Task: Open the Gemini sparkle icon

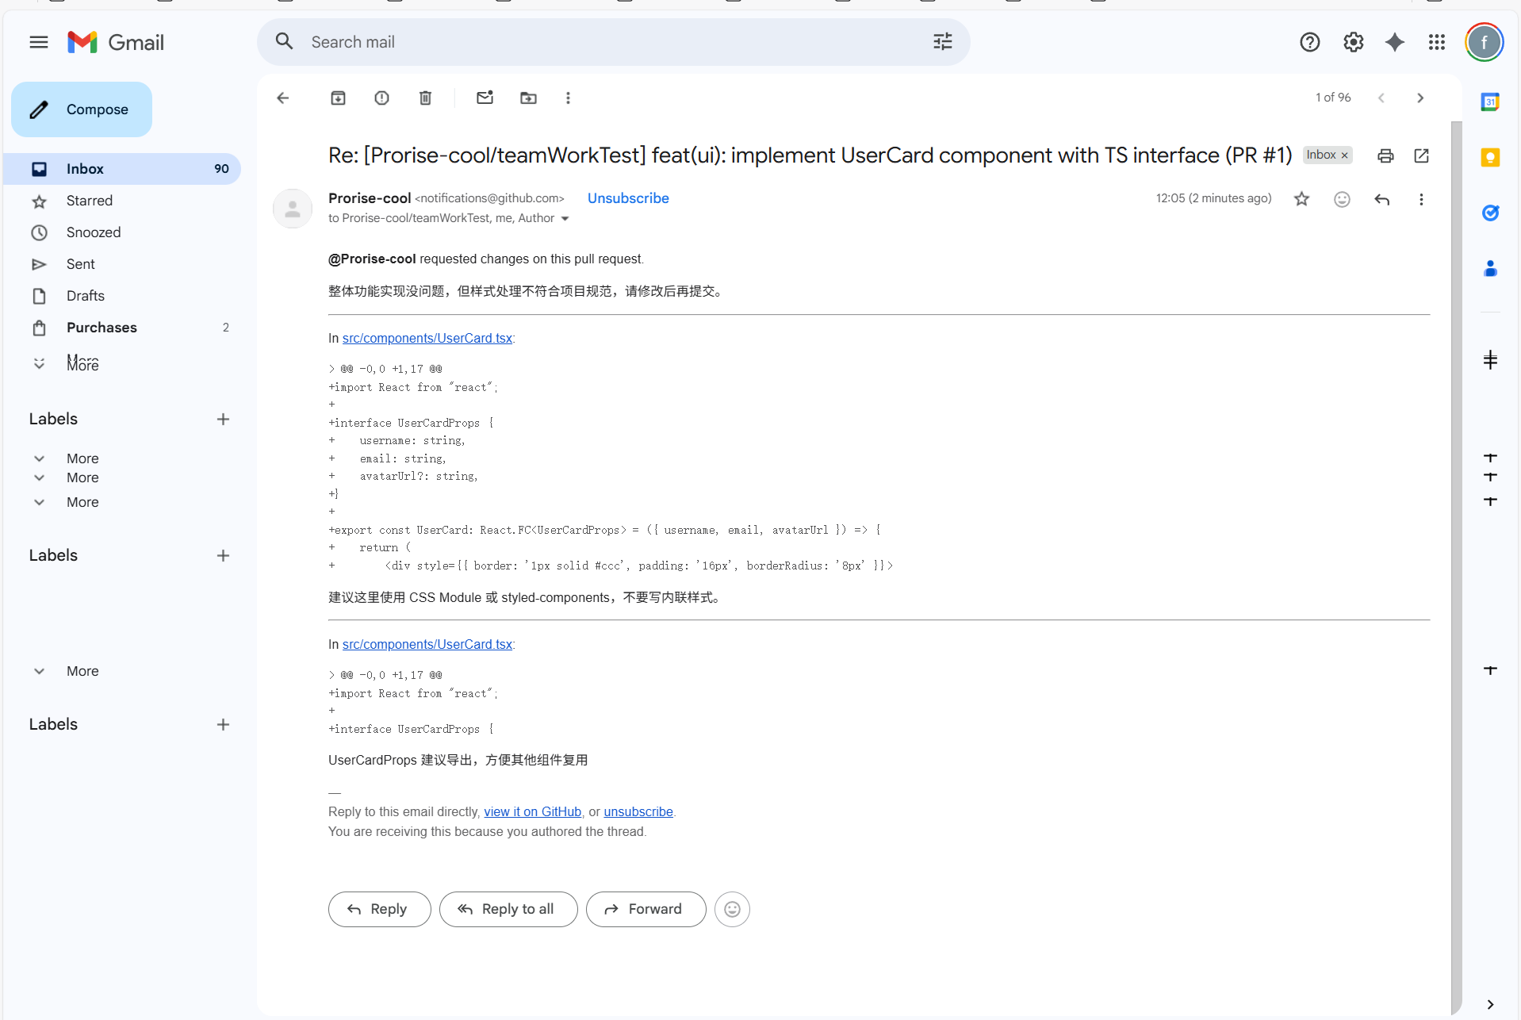Action: click(1394, 42)
